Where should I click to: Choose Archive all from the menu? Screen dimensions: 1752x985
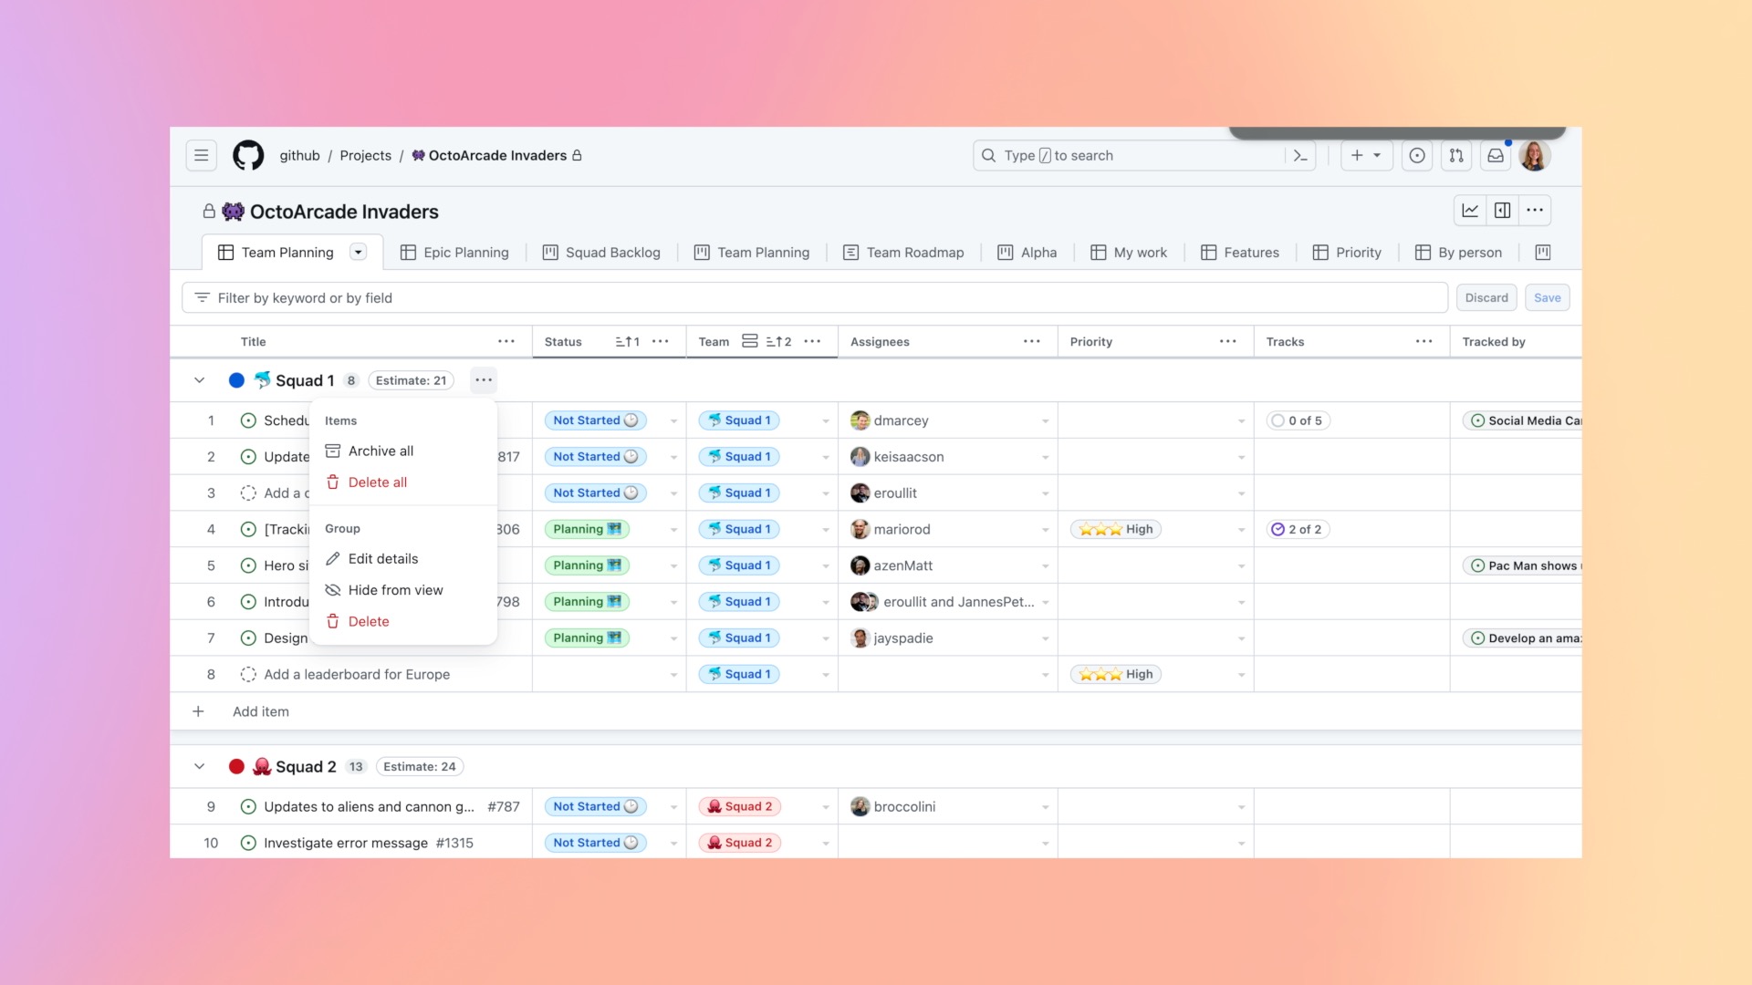coord(381,451)
